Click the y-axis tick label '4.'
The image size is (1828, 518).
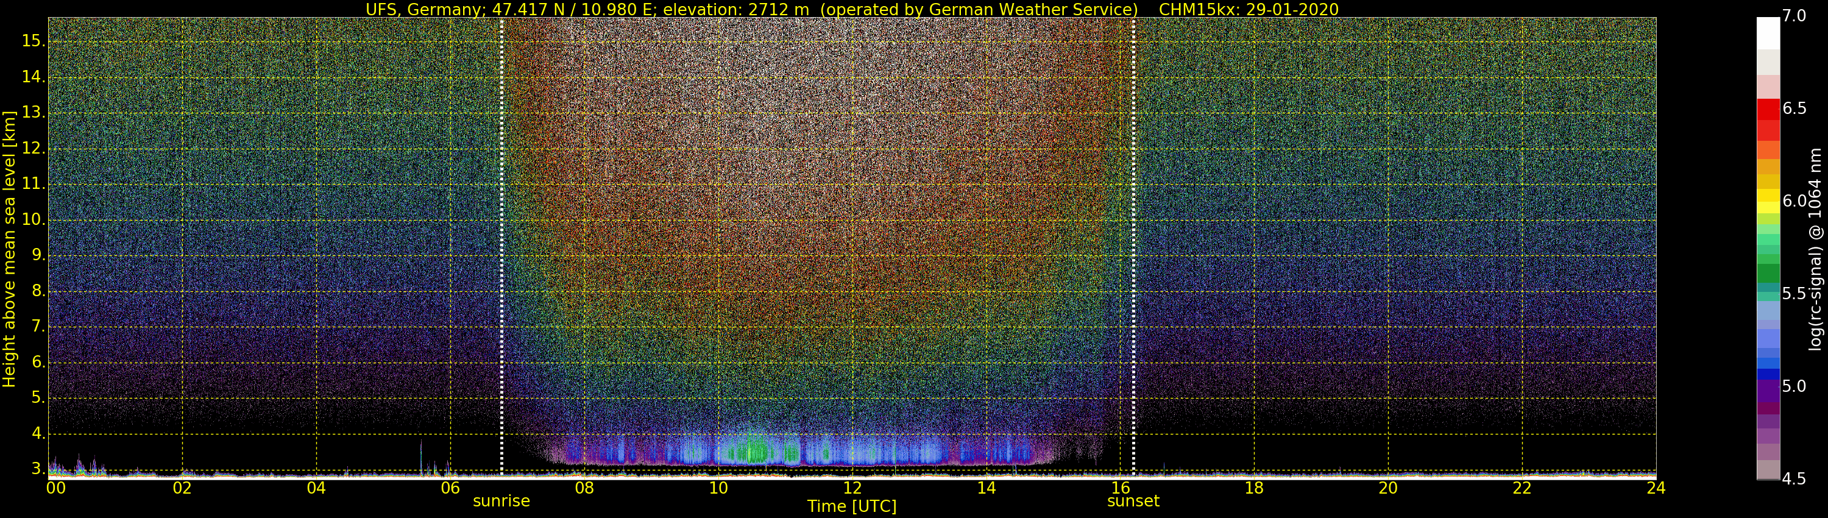pos(38,433)
